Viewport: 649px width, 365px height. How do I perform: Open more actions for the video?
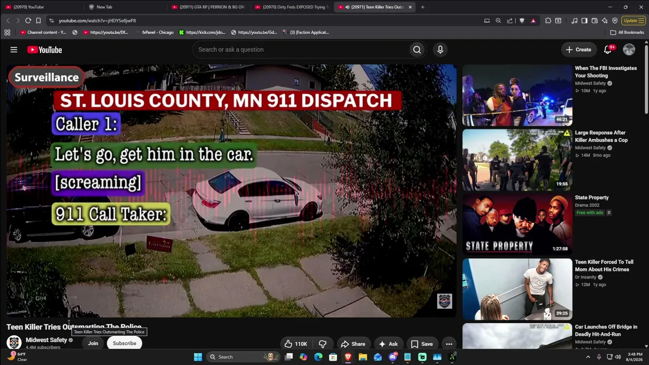tap(449, 344)
